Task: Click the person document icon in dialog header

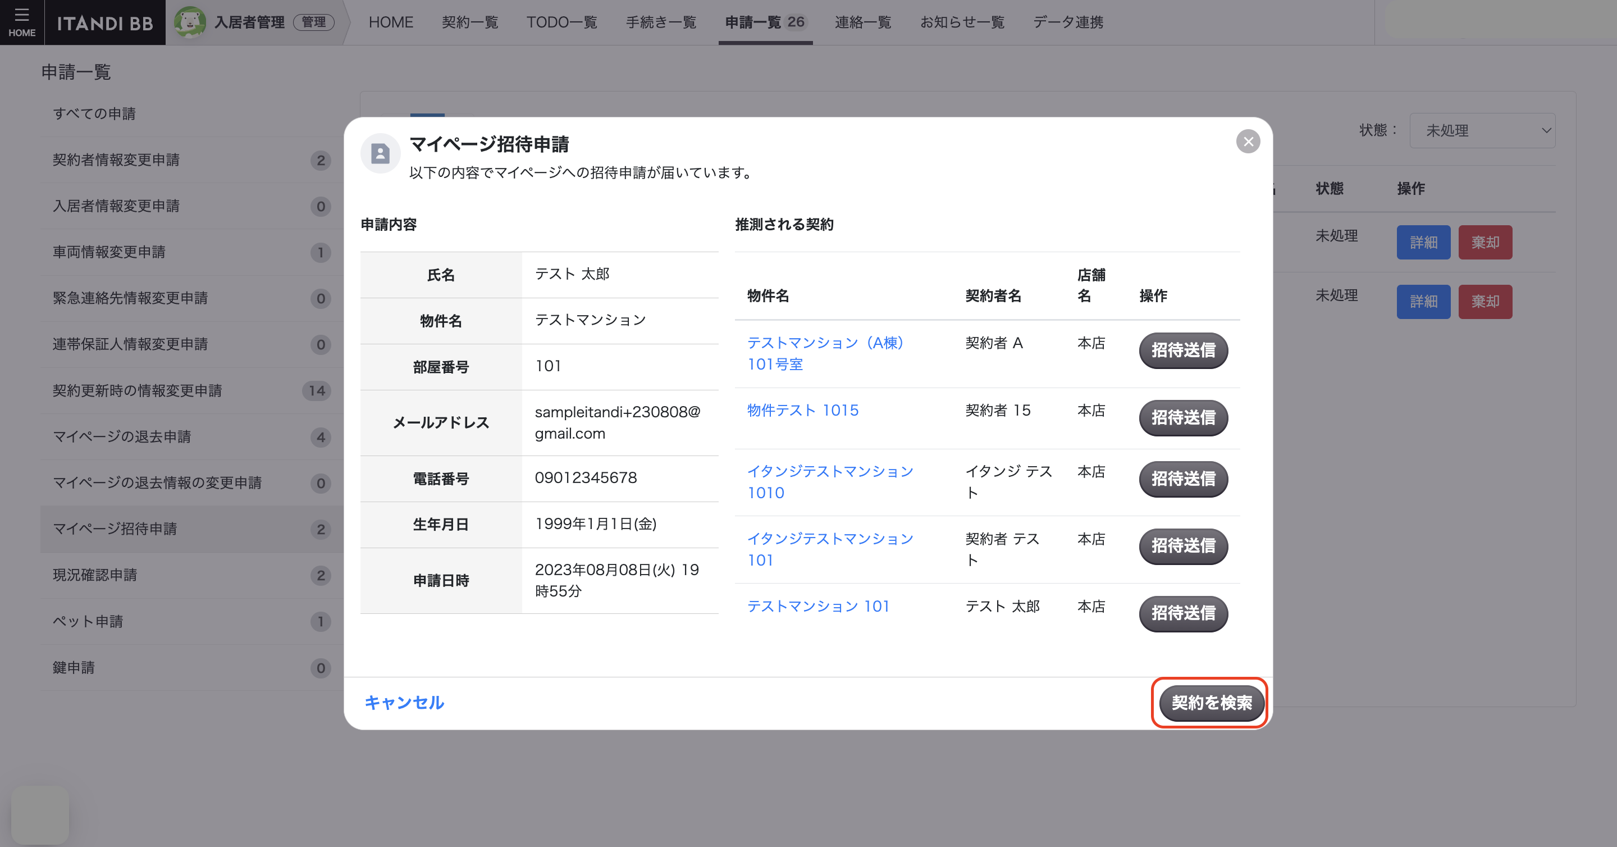Action: pyautogui.click(x=381, y=153)
